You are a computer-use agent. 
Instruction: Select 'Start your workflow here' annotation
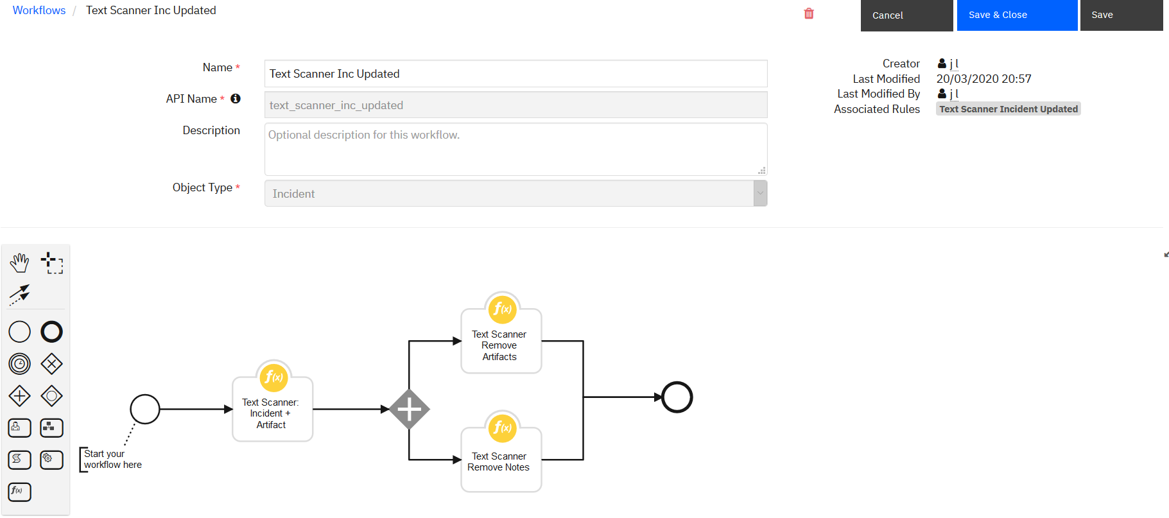pyautogui.click(x=111, y=460)
